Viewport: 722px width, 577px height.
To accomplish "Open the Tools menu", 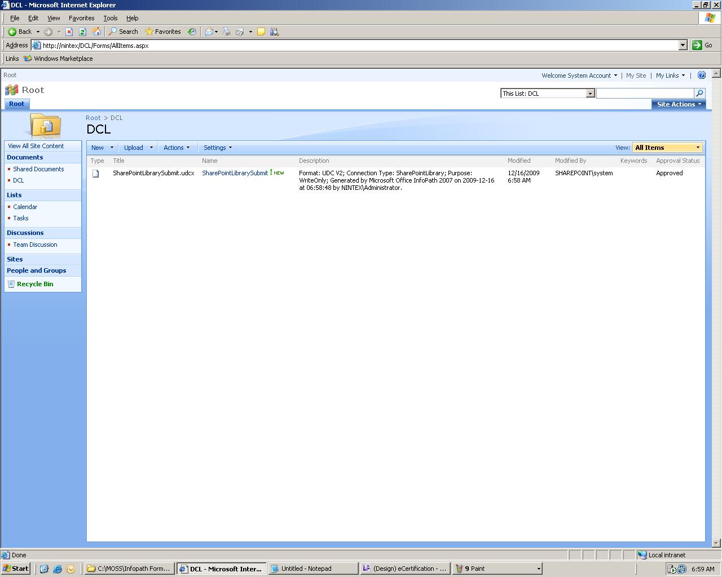I will (x=111, y=18).
